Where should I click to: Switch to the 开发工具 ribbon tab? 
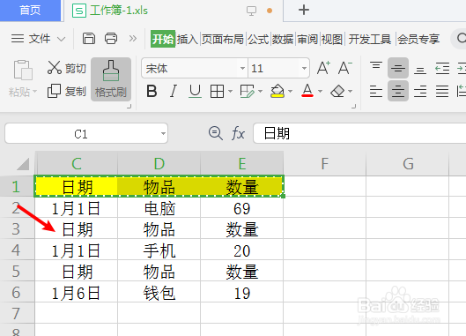coord(369,39)
